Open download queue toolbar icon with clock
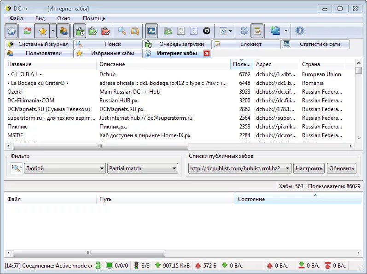Image resolution: width=367 pixels, height=274 pixels. [80, 31]
